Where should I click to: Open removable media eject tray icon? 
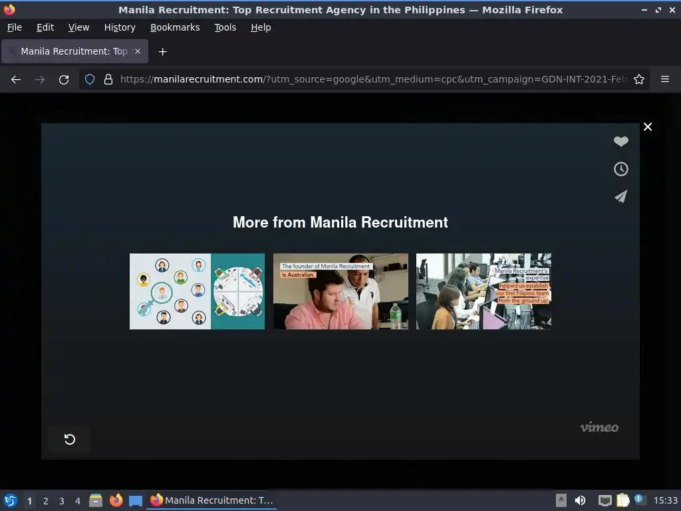coord(561,500)
